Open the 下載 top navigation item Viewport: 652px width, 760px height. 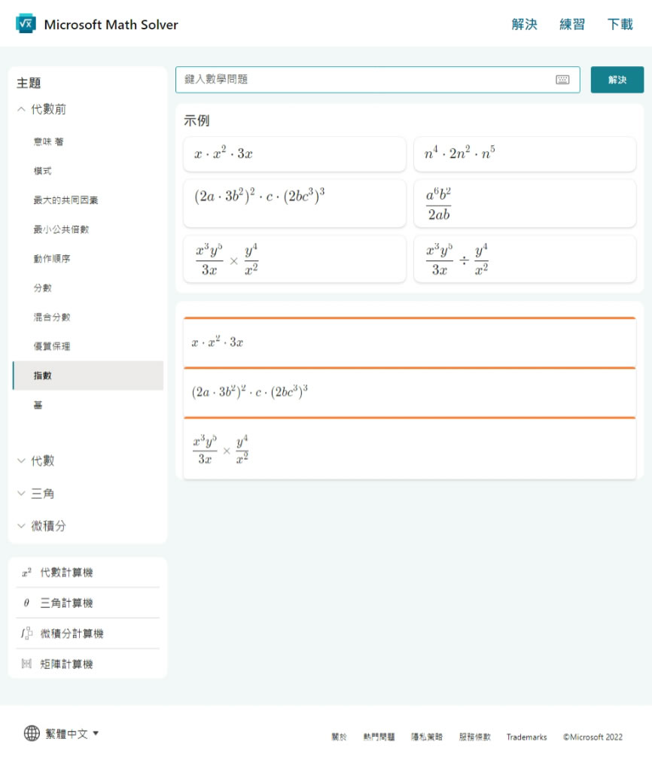[x=620, y=24]
